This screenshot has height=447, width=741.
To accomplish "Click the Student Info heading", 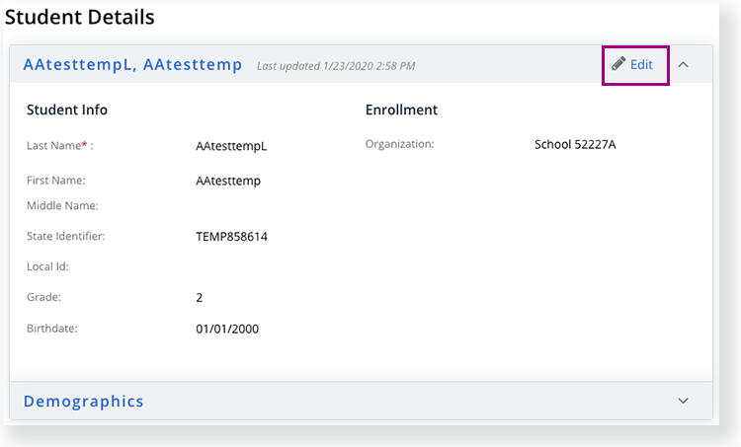I will [x=67, y=110].
